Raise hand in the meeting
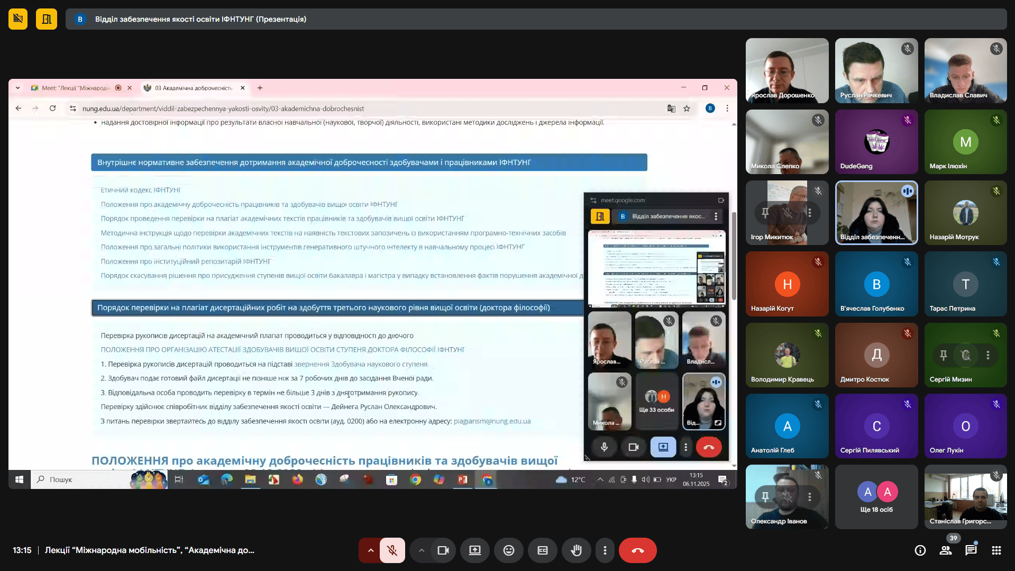This screenshot has height=571, width=1015. click(576, 550)
